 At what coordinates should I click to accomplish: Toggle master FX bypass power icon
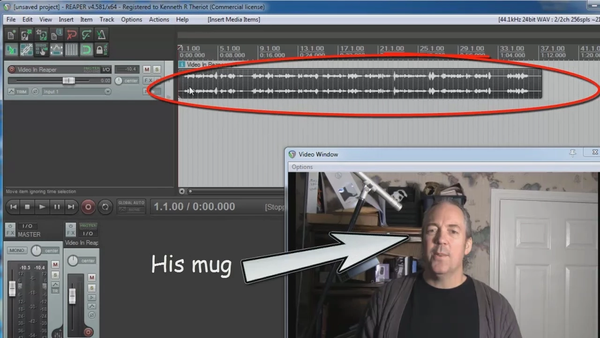(10, 226)
